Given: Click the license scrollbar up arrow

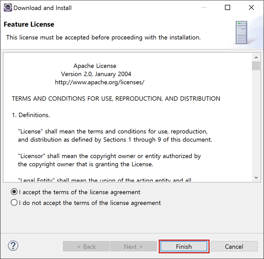Looking at the screenshot, I should [256, 58].
